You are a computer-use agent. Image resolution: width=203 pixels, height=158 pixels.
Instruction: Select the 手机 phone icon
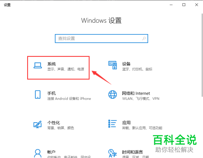click(38, 95)
